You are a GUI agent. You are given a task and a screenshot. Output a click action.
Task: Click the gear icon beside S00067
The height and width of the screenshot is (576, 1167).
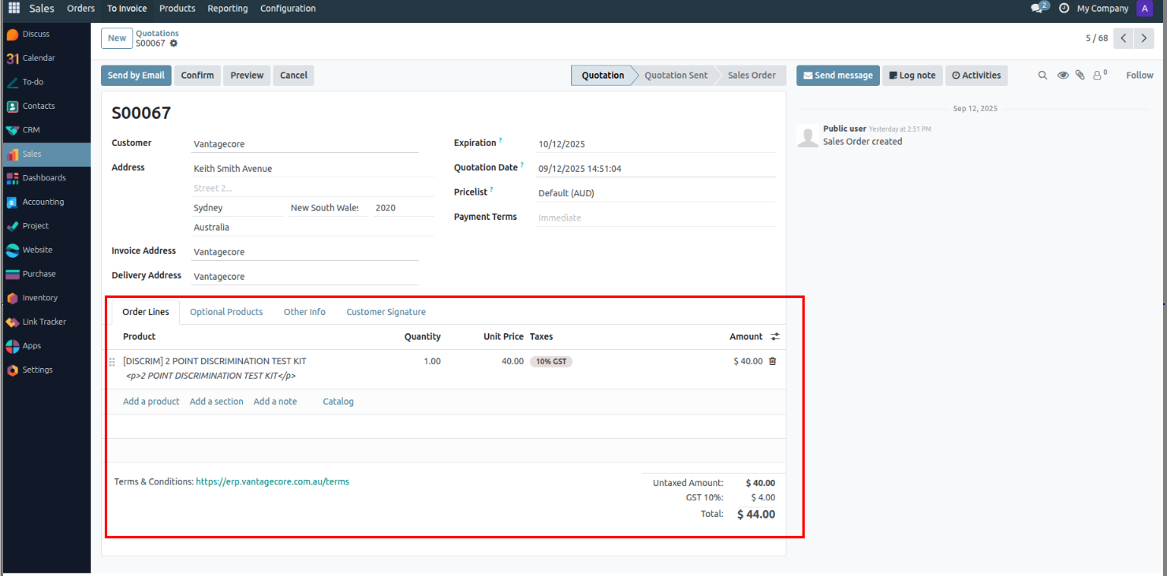[x=173, y=43]
